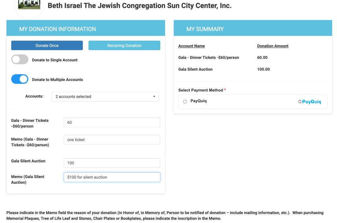Focus the Gala Silent Auction memo field

click(112, 177)
